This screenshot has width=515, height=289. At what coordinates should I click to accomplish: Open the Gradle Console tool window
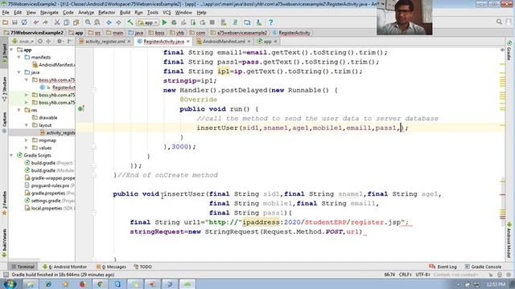point(483,267)
